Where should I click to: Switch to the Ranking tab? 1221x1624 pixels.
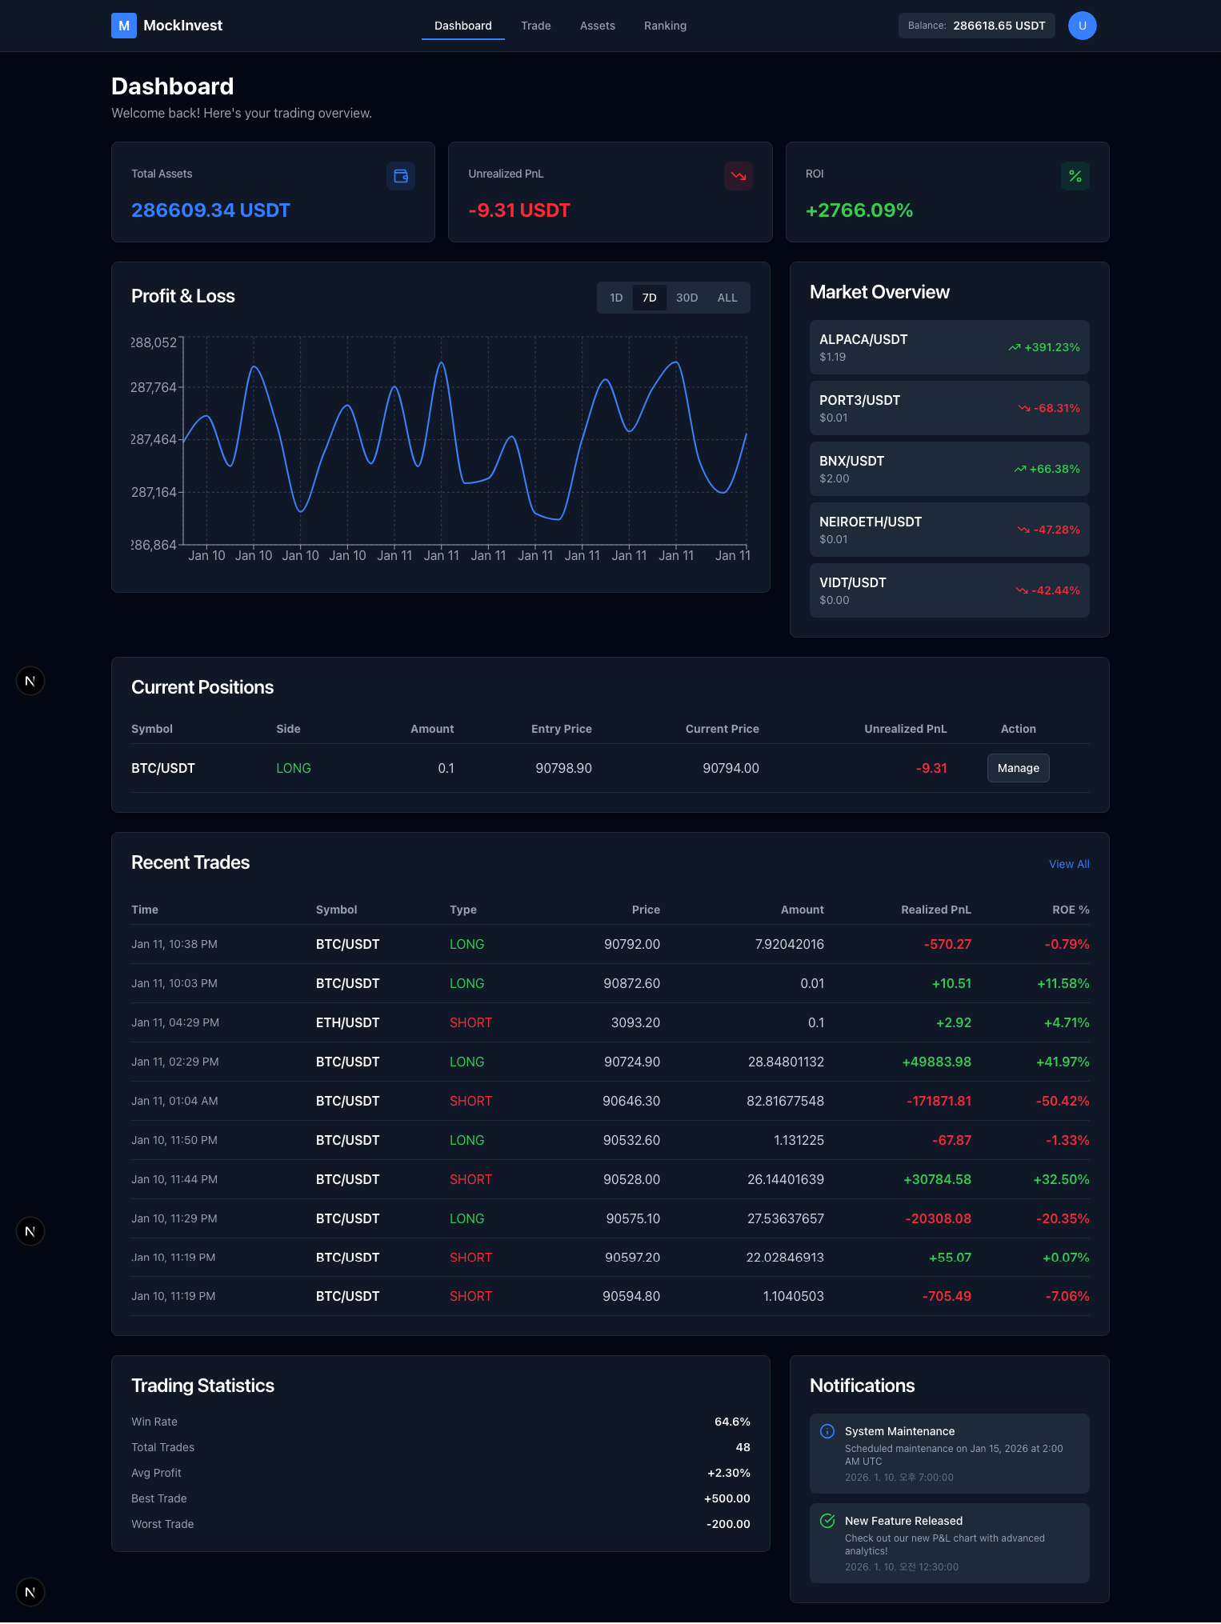(x=665, y=26)
